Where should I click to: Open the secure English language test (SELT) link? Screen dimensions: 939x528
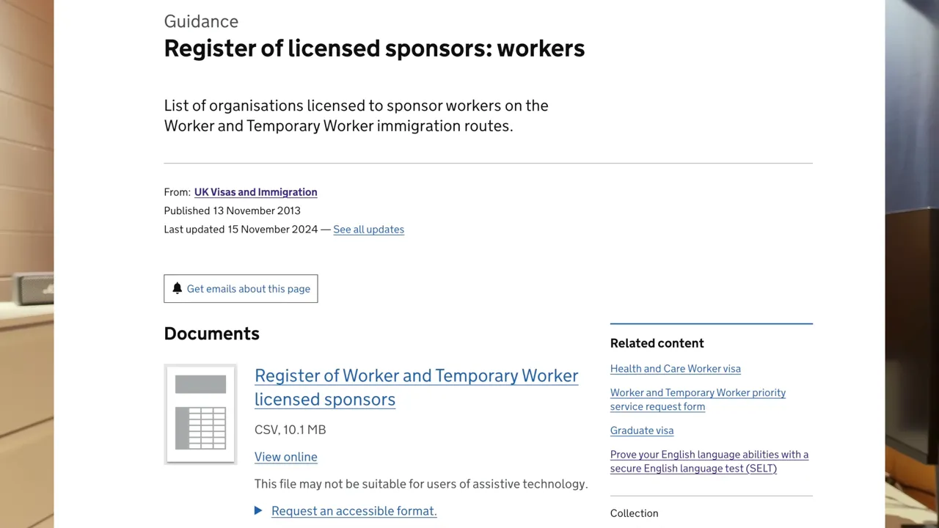(709, 461)
